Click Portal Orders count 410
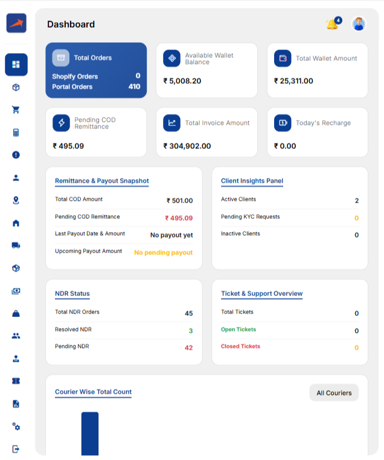This screenshot has height=460, width=384. [x=134, y=87]
